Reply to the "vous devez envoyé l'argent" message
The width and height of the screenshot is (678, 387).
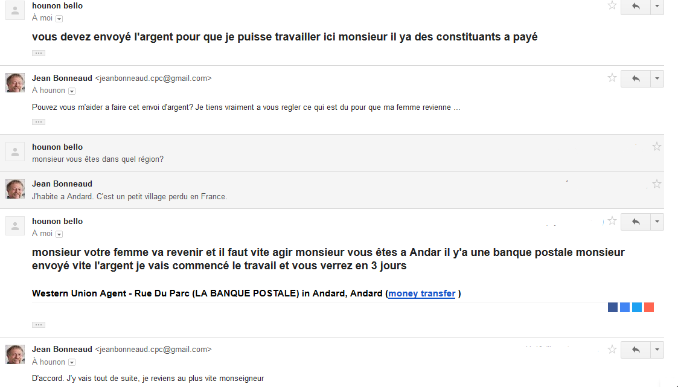coord(635,6)
